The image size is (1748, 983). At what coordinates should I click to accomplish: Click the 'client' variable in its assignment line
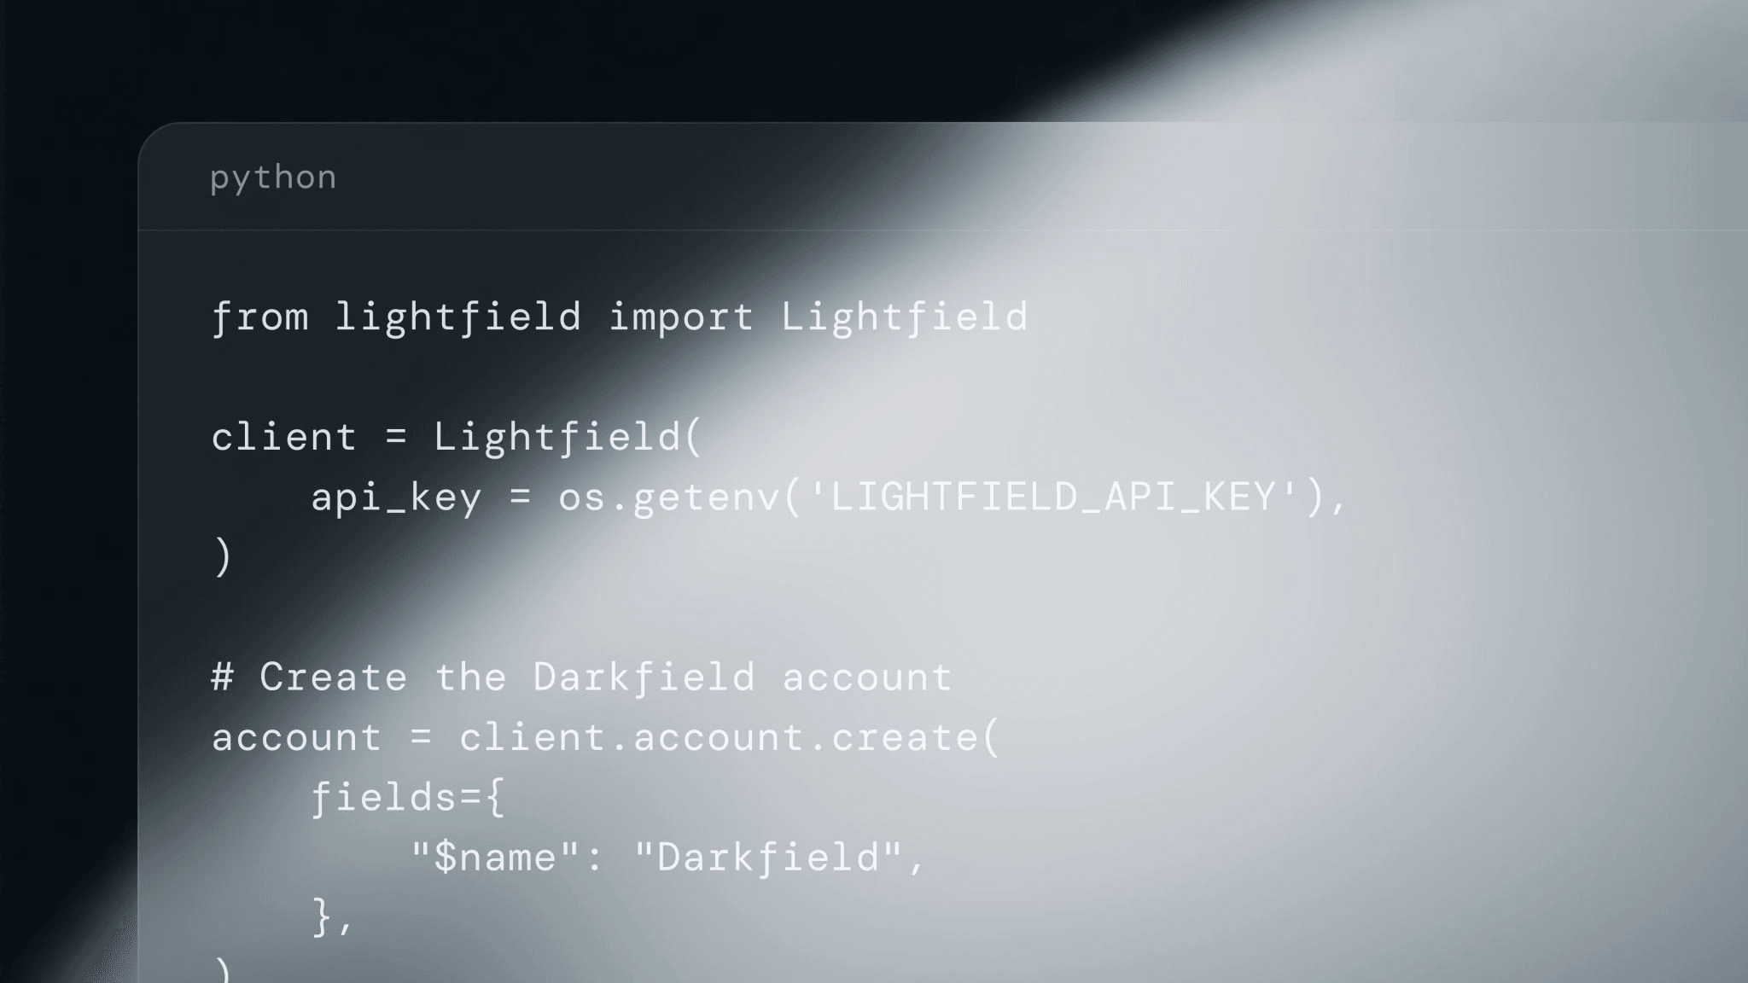(283, 438)
